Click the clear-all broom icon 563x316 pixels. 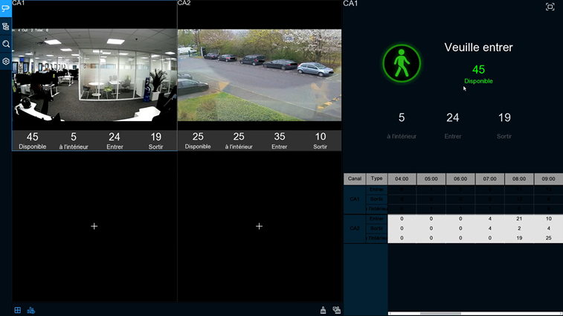[x=336, y=310]
